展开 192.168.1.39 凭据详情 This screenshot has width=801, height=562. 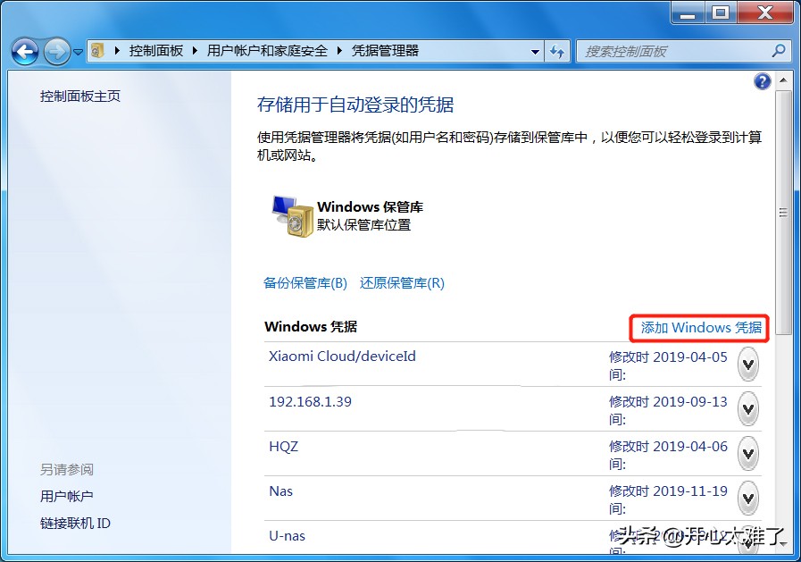tap(748, 410)
